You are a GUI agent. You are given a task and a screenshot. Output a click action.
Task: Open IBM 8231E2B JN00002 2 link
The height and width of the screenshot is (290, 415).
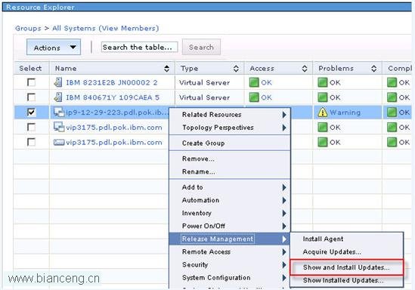tap(111, 82)
